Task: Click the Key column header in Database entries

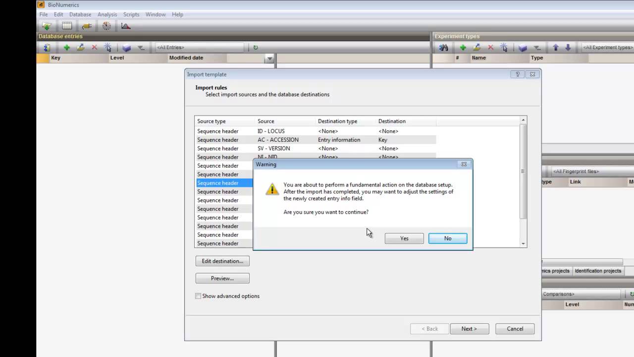Action: coord(79,58)
